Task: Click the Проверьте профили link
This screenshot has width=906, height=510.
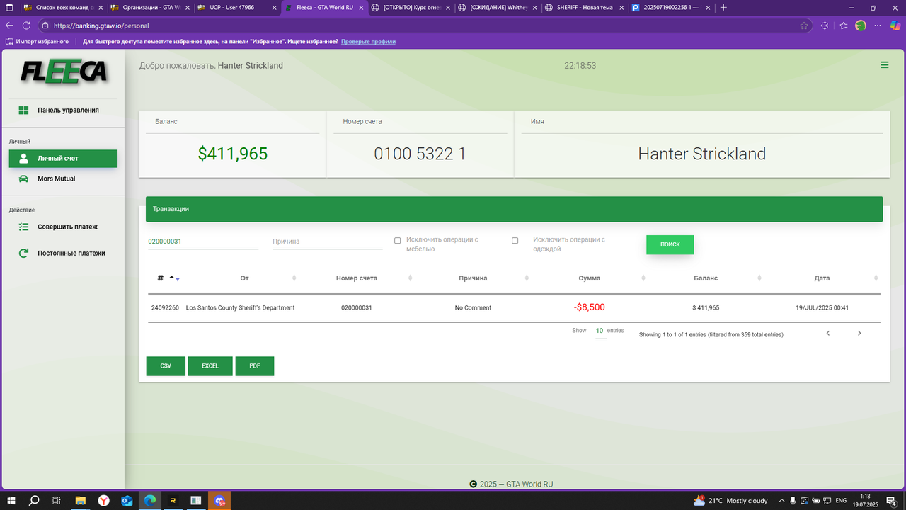Action: point(368,42)
